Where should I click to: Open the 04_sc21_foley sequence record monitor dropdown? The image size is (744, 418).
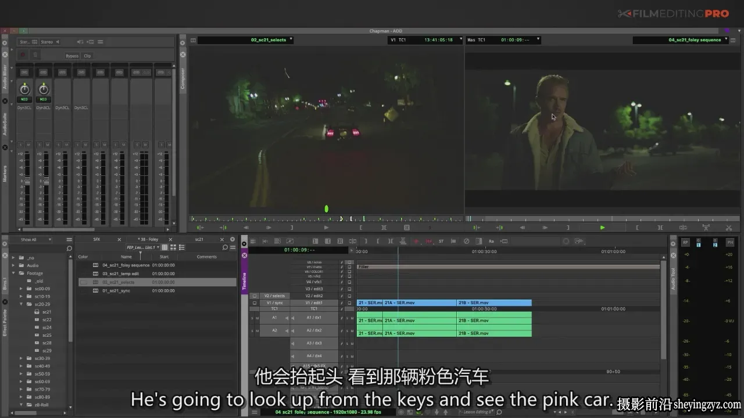726,39
